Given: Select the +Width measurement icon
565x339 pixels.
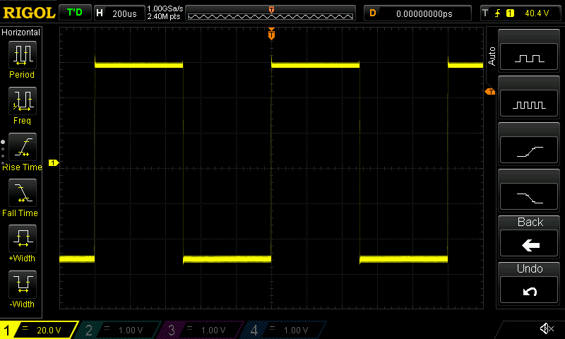Looking at the screenshot, I should pyautogui.click(x=23, y=239).
